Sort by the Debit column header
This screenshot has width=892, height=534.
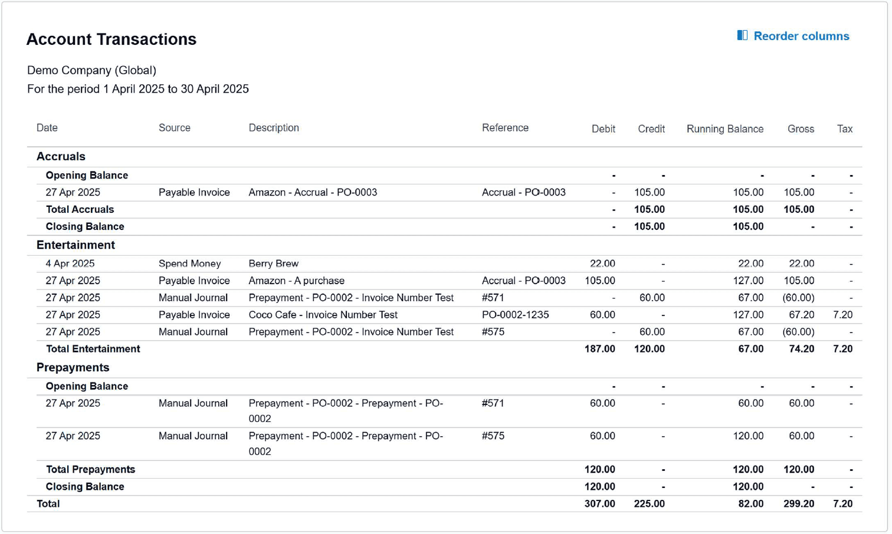603,129
